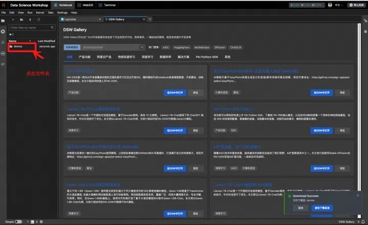Click the ChatGLM hot search tag
Screen dimensions: 368x225
point(236,47)
